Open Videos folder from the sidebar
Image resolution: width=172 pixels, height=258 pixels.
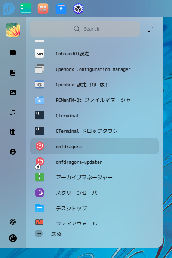point(13,132)
